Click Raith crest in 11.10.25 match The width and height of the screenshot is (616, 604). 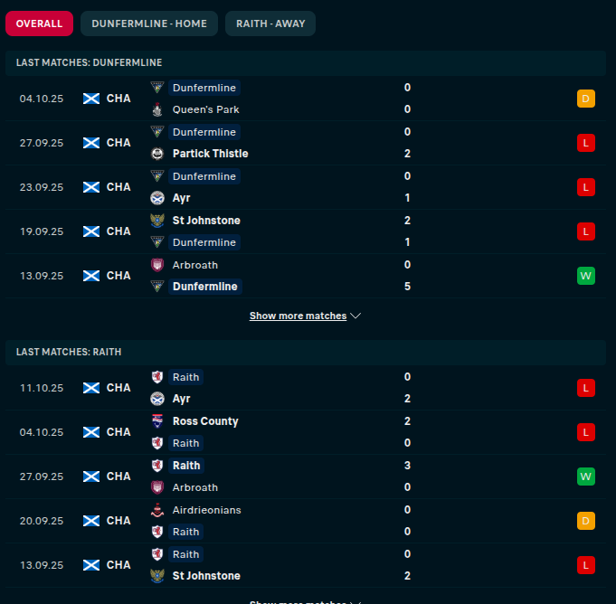(157, 377)
